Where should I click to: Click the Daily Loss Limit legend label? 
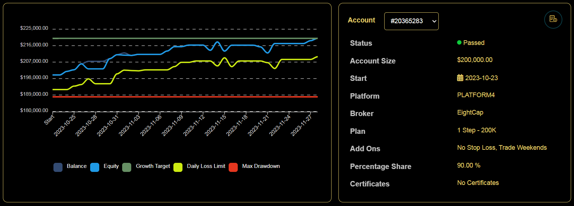tap(206, 166)
